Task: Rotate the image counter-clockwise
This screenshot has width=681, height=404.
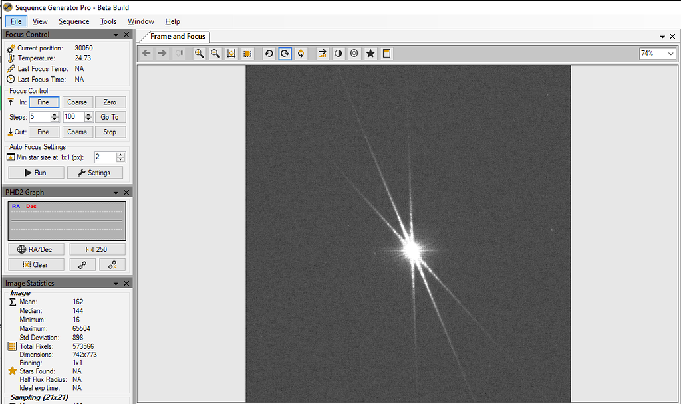Action: coord(269,53)
